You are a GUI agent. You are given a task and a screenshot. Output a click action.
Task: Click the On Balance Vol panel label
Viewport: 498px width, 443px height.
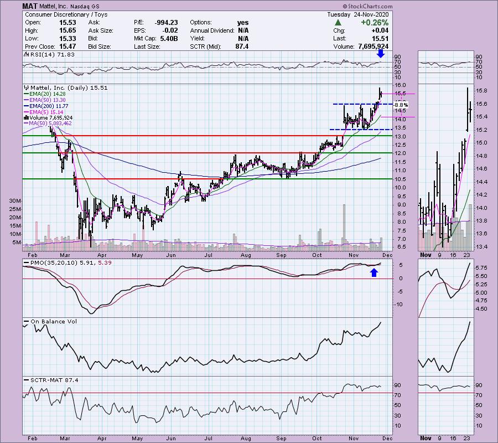coord(54,321)
